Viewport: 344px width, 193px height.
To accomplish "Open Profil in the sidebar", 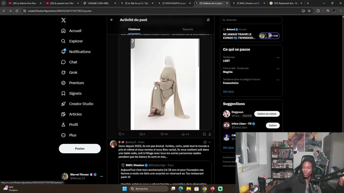I will [69, 125].
